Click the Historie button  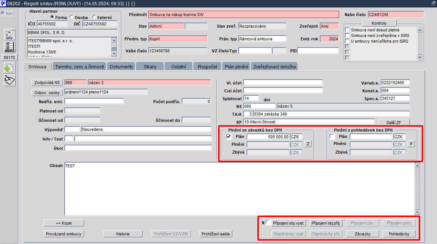[123, 234]
